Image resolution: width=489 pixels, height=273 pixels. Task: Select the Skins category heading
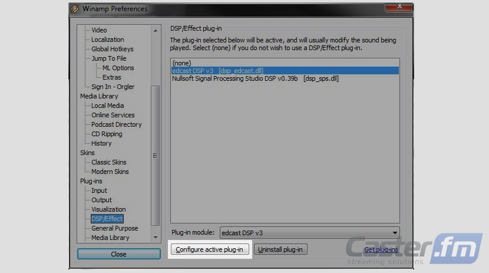point(87,153)
